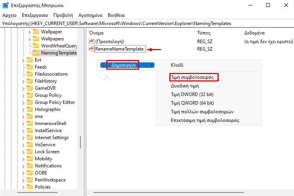Expand the GameDVR key chevron

(x=23, y=89)
